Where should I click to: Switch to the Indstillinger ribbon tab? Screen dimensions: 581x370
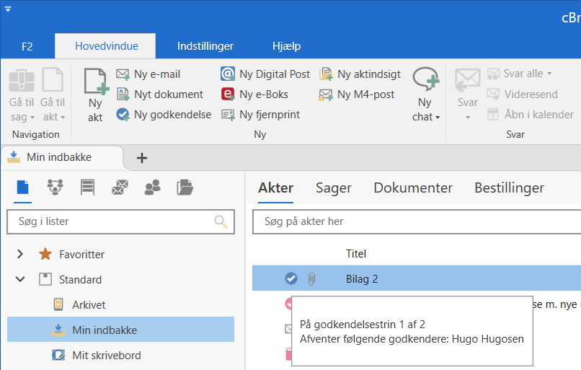(x=205, y=46)
